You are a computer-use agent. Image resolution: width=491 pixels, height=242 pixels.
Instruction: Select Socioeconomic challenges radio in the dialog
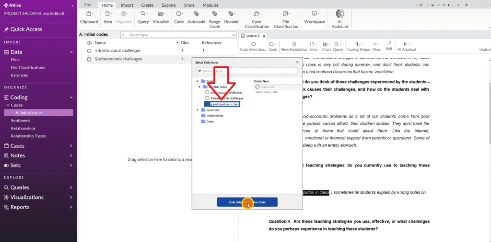point(207,98)
